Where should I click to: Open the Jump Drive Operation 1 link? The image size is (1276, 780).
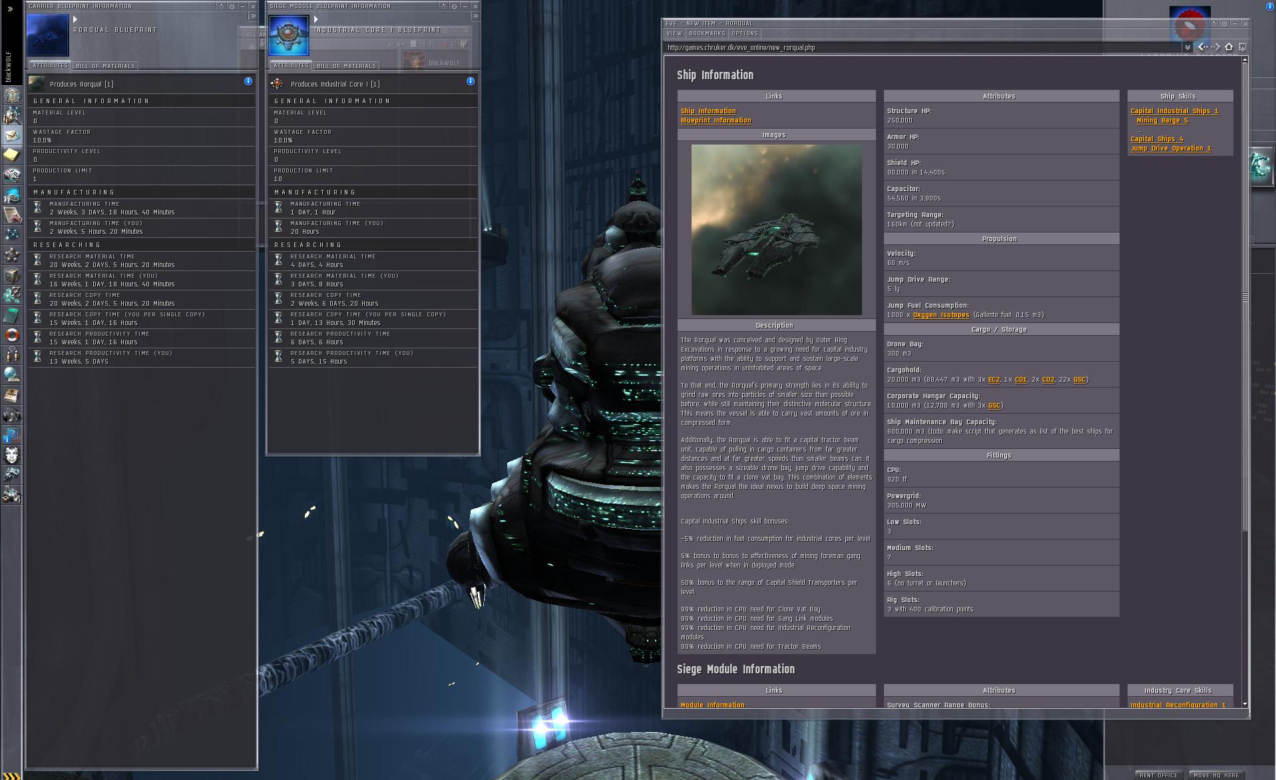[x=1171, y=149]
